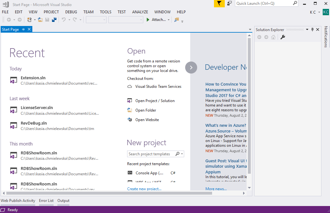330x213 pixels.
Task: Click the Extension.sln solution icon
Action: pyautogui.click(x=14, y=80)
